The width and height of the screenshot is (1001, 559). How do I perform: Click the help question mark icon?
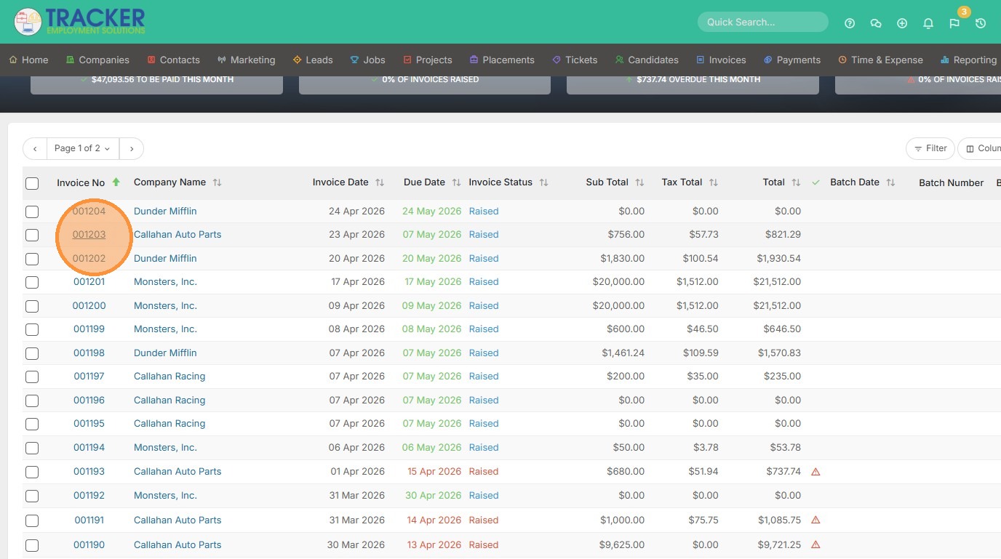pyautogui.click(x=850, y=23)
